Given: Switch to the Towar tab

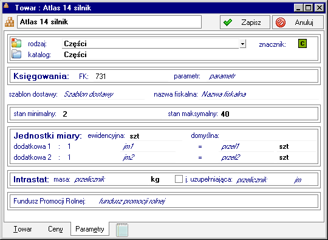Looking at the screenshot, I should 22,229.
